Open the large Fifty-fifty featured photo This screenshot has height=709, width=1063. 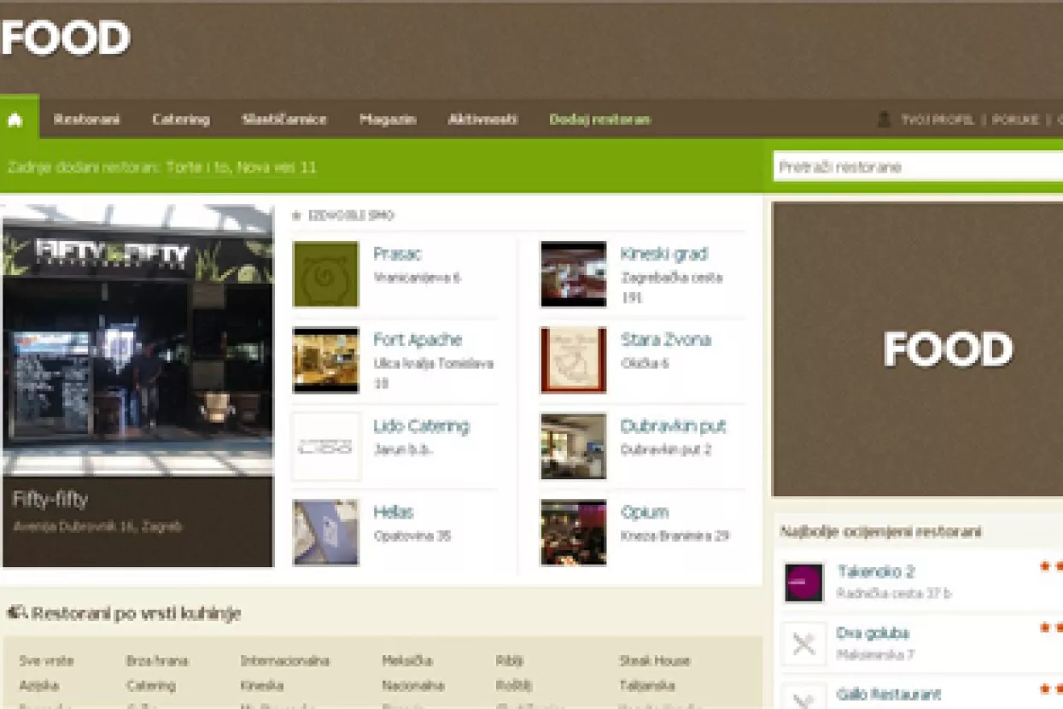point(137,340)
